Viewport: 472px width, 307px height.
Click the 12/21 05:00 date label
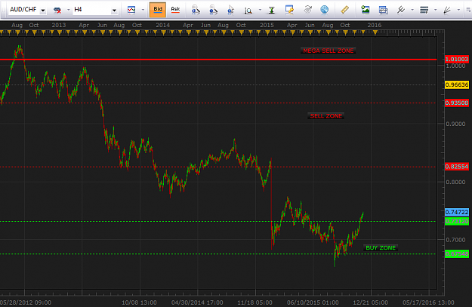[370, 302]
